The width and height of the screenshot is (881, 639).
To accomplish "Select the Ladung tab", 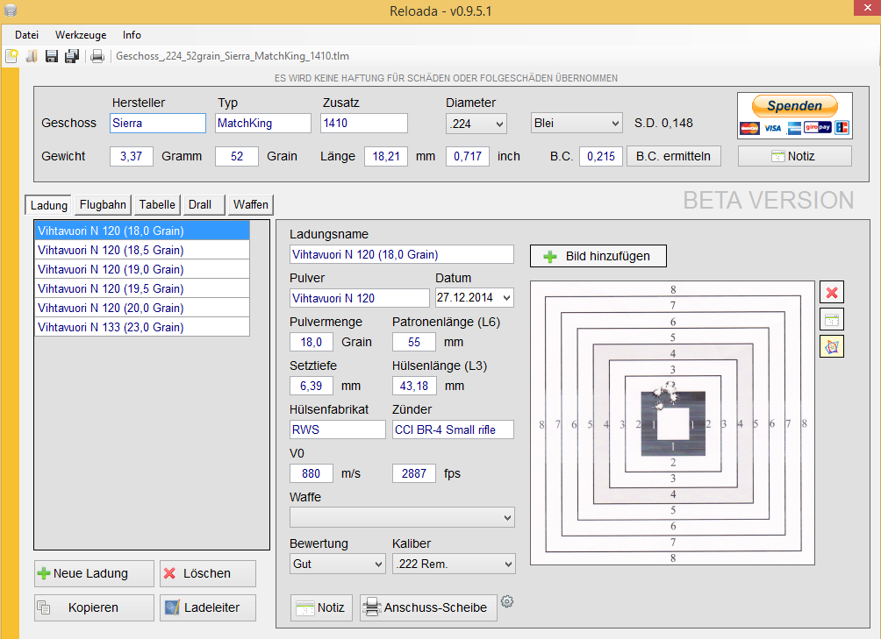I will 48,205.
